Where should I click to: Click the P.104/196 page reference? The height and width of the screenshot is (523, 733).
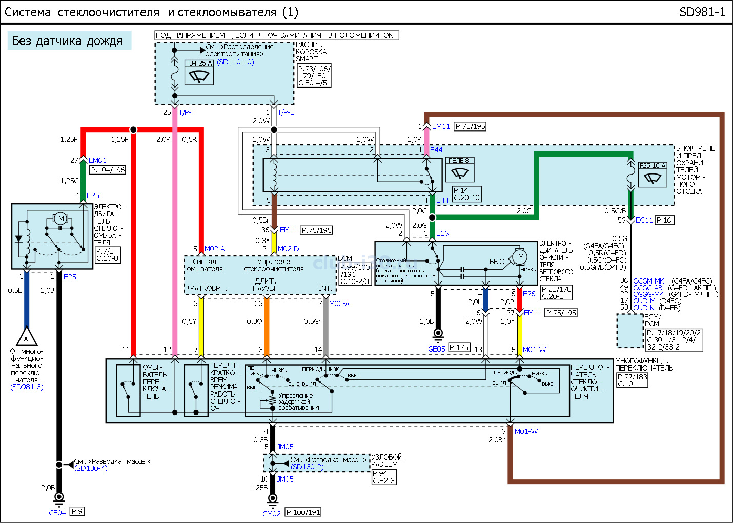(x=108, y=170)
